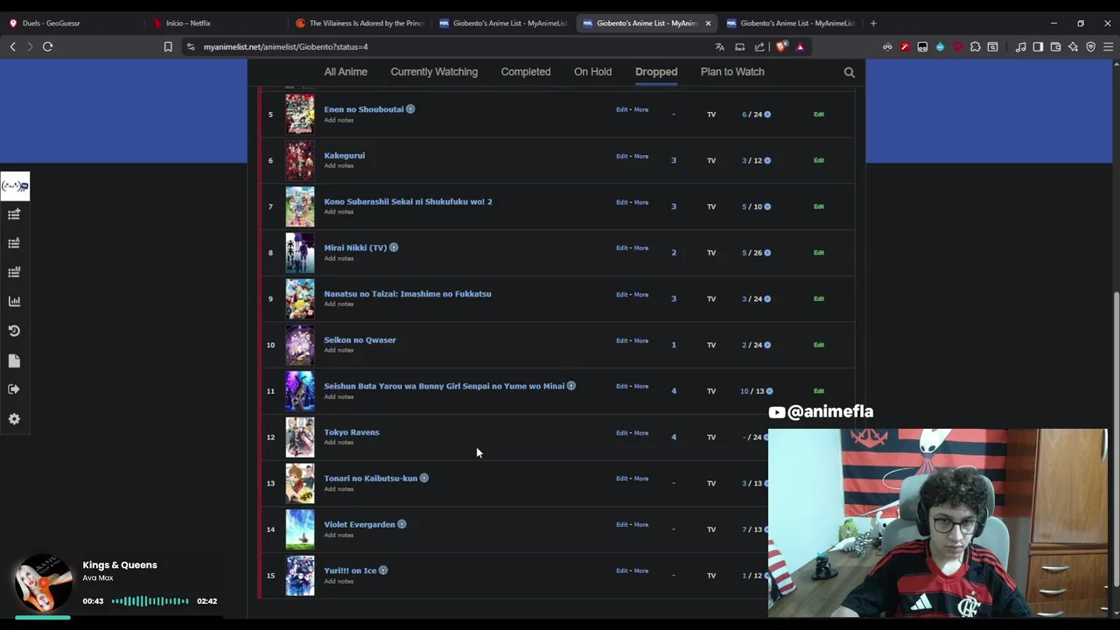Toggle the browser sidebar panel icon
The height and width of the screenshot is (630, 1120).
pos(1038,46)
